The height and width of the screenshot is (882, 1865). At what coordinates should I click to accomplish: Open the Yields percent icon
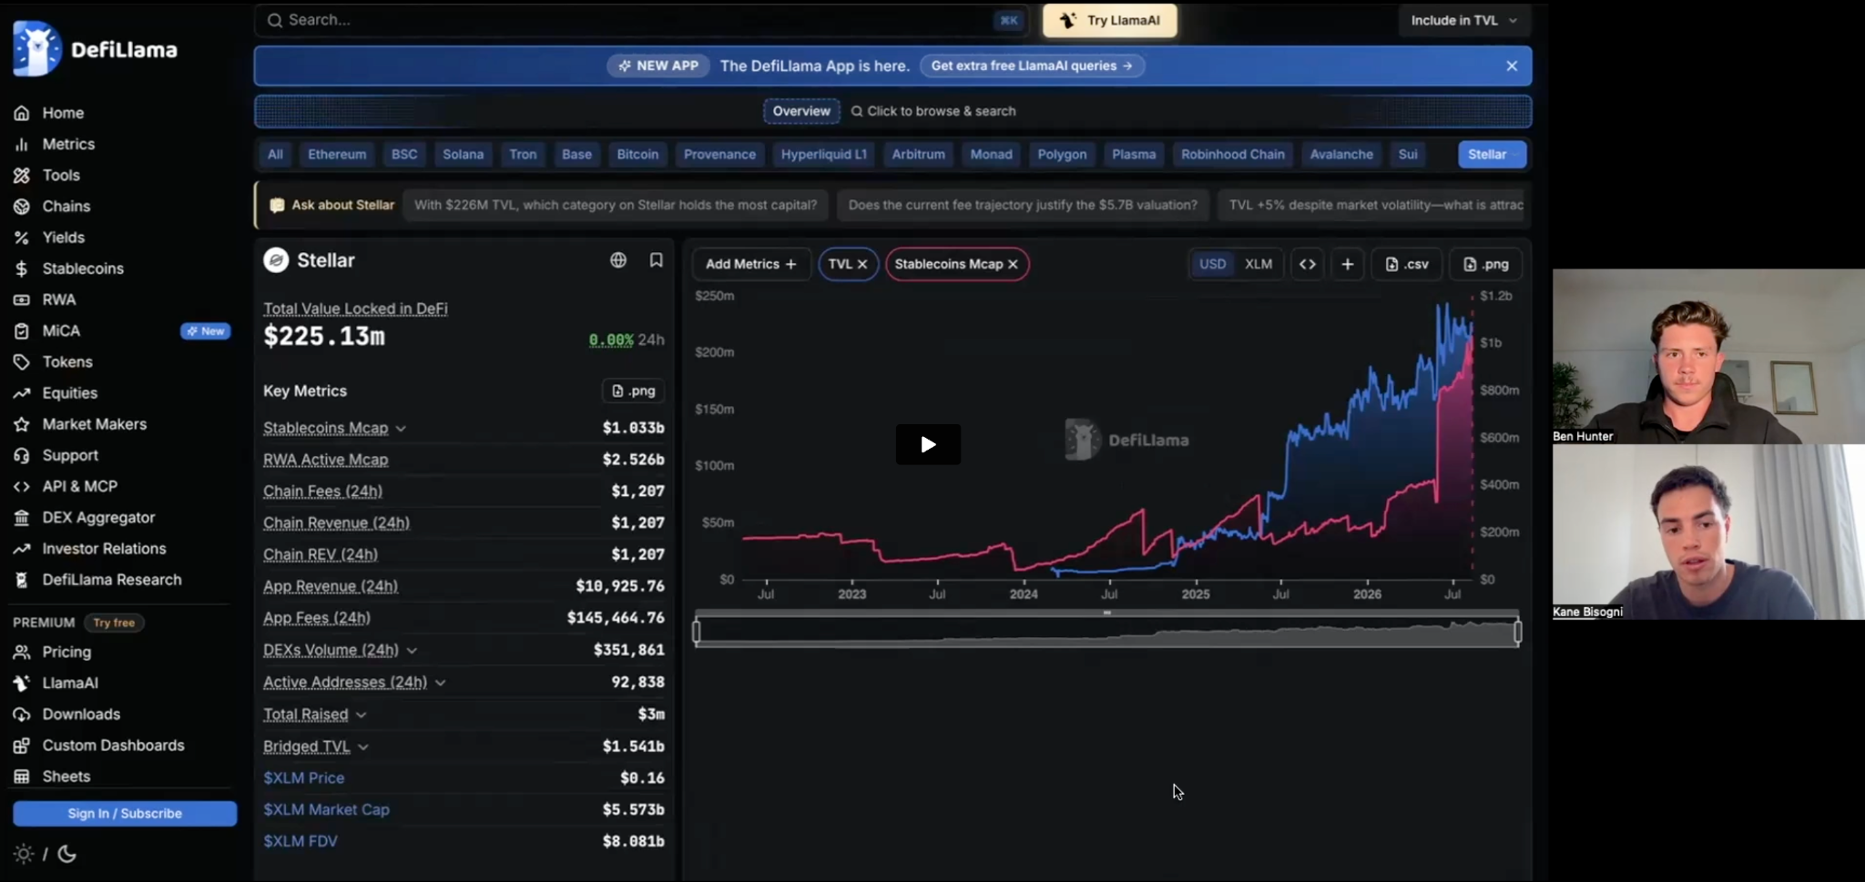(x=22, y=238)
